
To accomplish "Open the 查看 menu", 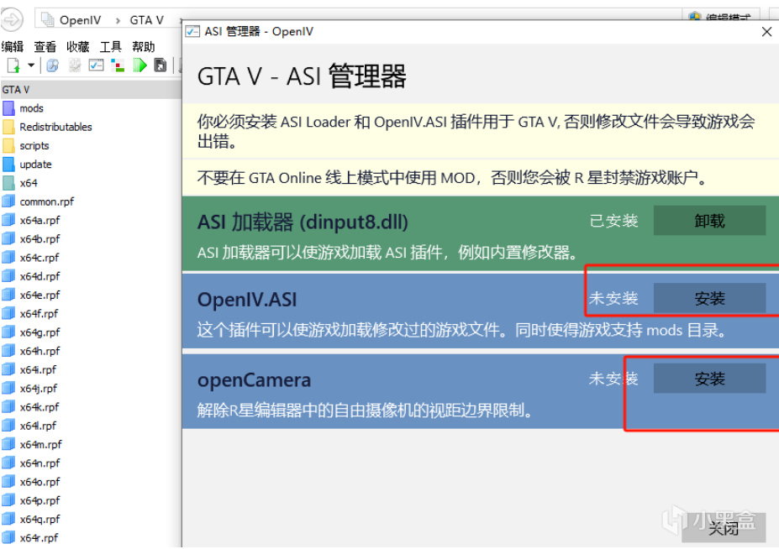I will 45,47.
